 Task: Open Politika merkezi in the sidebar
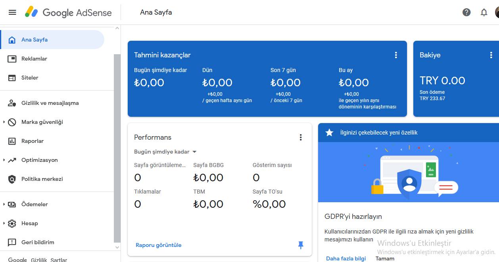[52, 179]
